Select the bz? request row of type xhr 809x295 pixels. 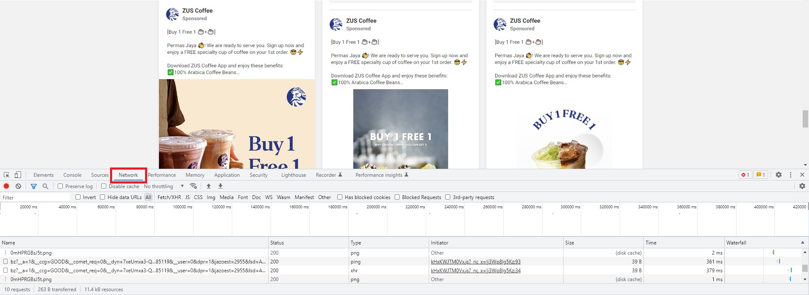(400, 271)
